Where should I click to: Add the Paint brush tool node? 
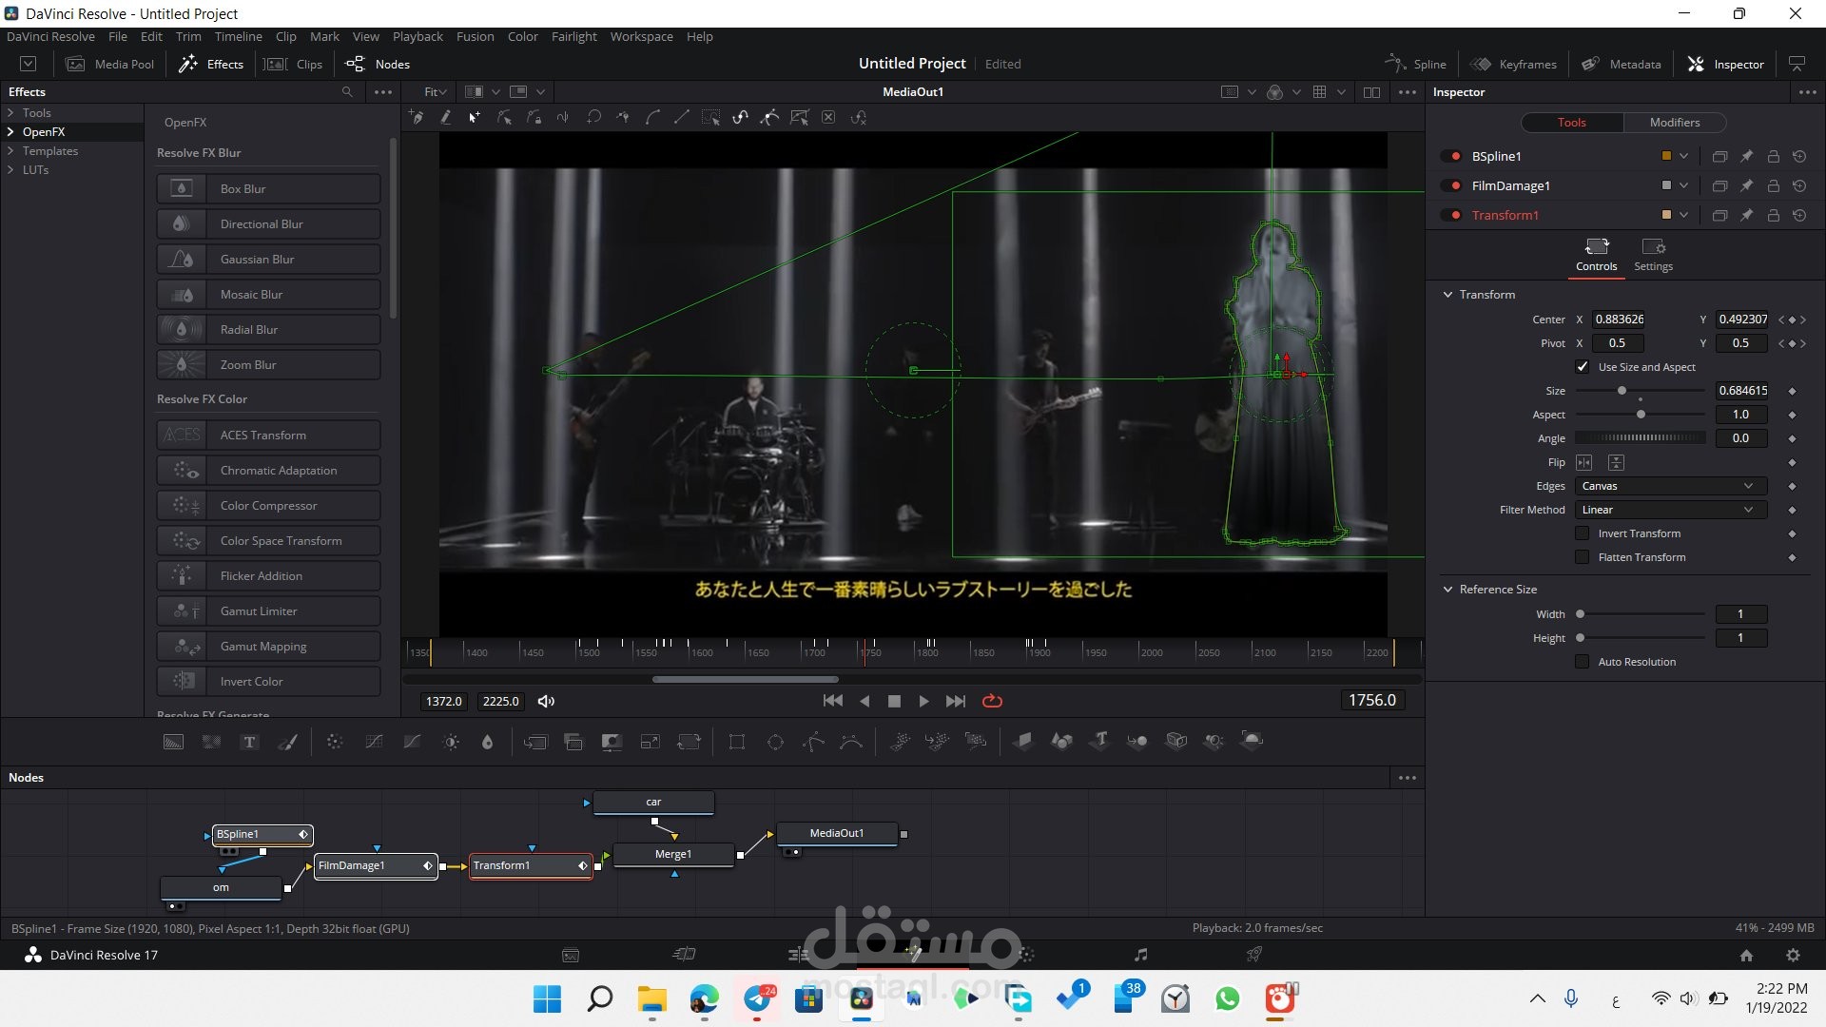287,742
